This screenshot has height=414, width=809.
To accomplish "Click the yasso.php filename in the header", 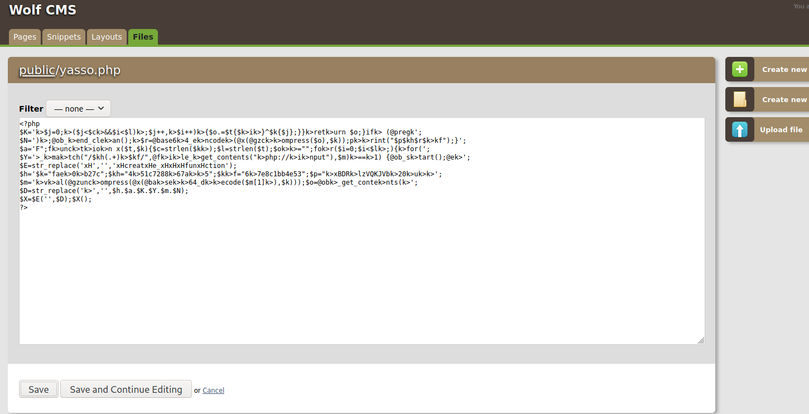I will [90, 70].
